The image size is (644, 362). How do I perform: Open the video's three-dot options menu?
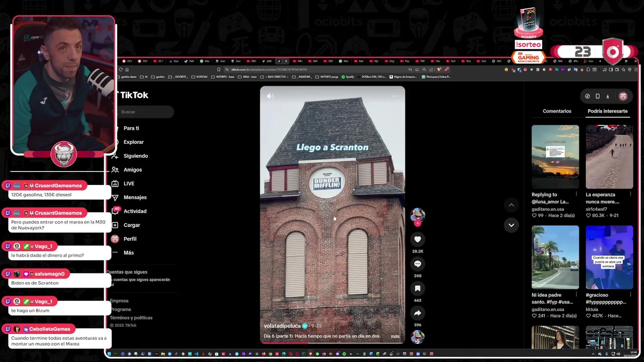click(x=395, y=96)
